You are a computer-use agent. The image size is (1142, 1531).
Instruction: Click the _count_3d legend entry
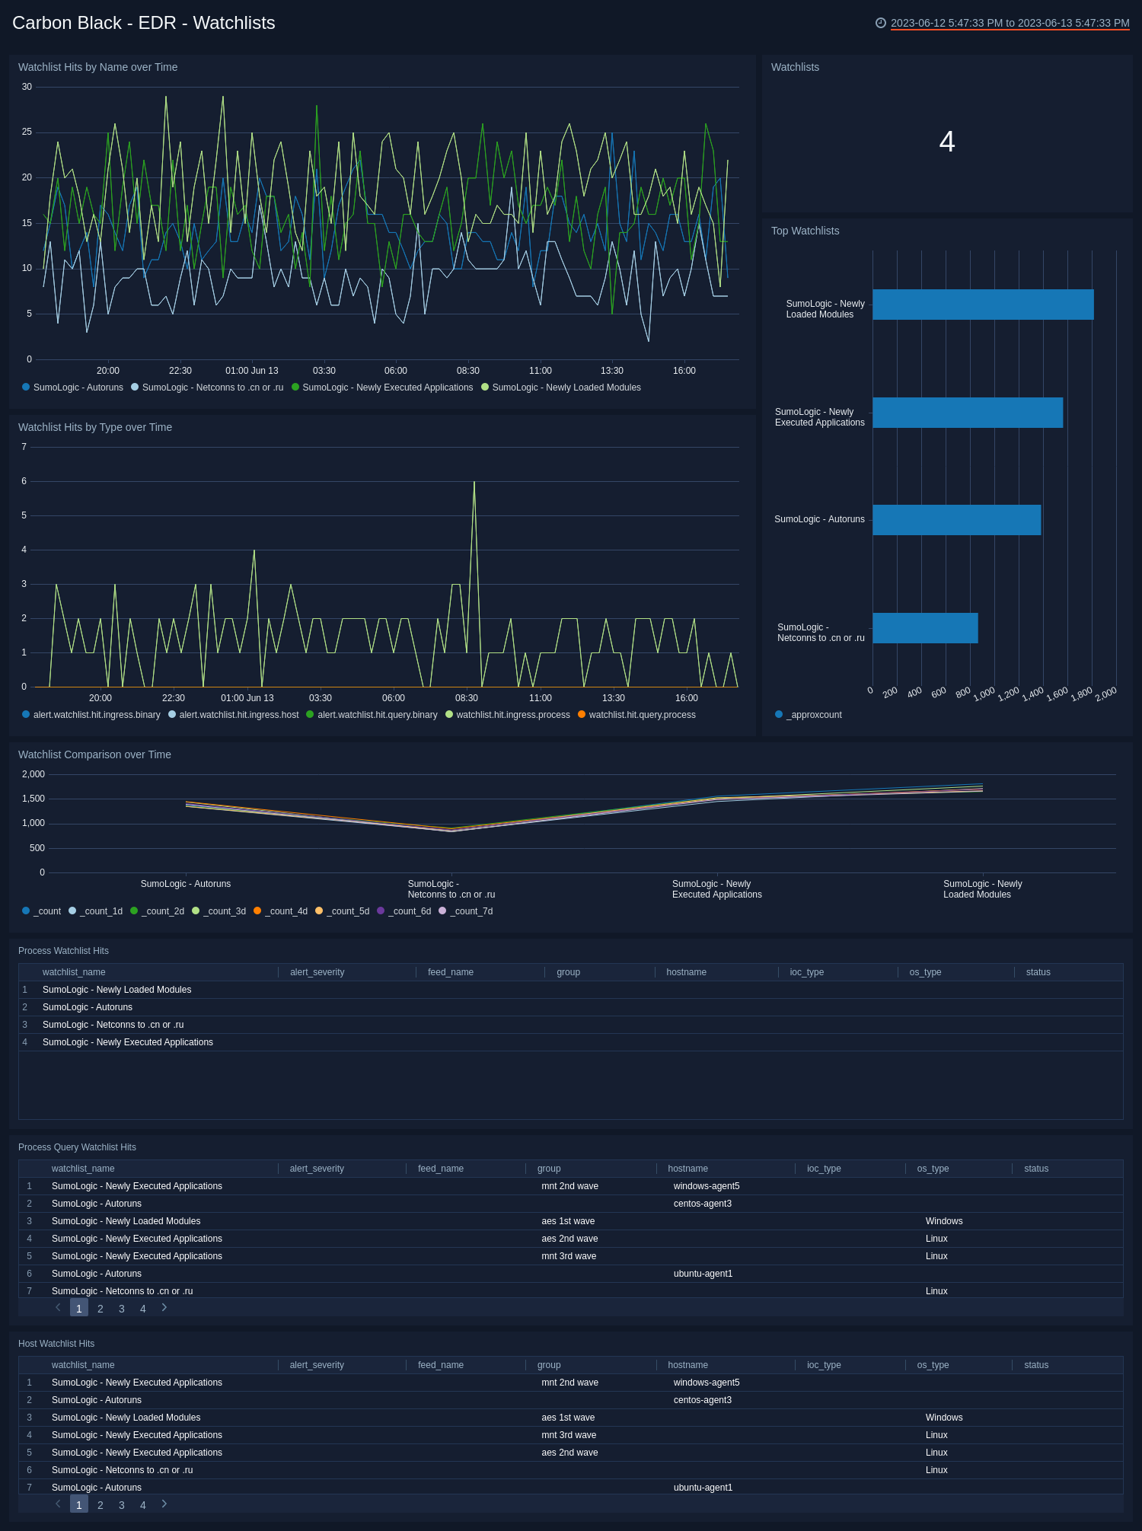pos(219,911)
